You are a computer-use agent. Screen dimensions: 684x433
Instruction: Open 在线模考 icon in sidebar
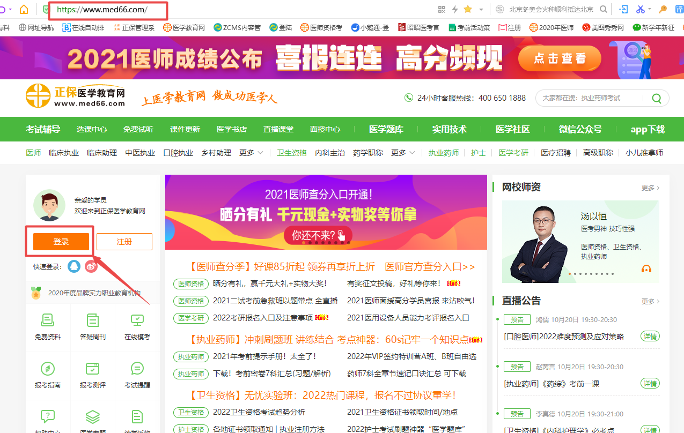pyautogui.click(x=137, y=326)
